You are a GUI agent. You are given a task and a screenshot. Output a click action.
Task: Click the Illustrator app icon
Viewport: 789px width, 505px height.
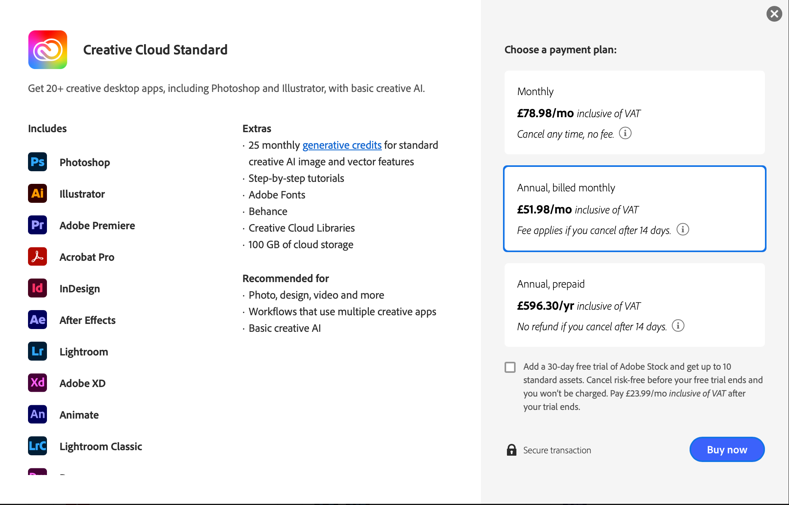(37, 193)
